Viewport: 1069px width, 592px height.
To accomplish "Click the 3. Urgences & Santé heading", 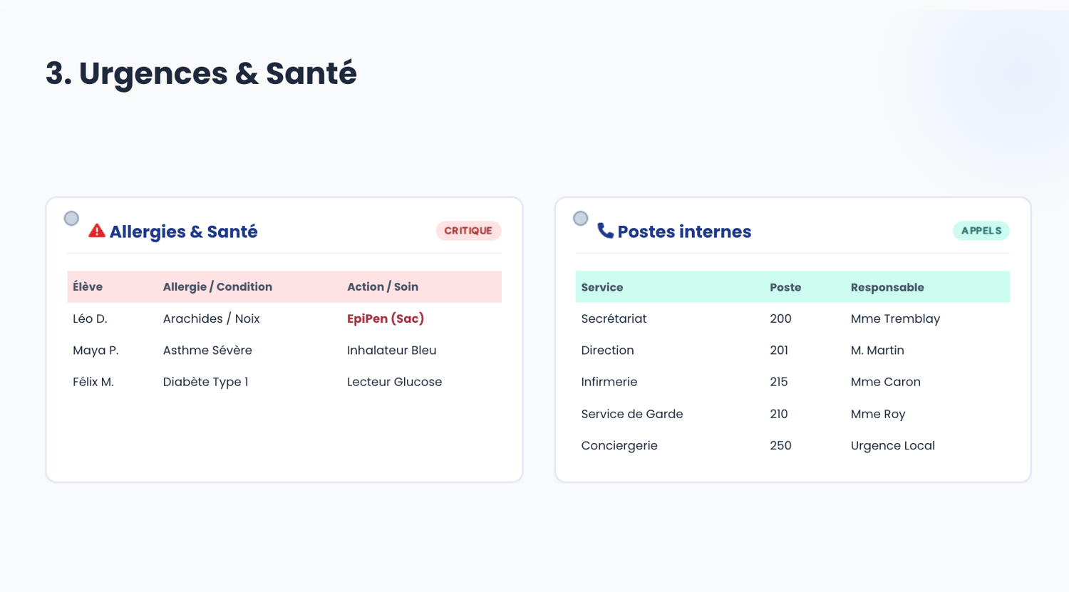I will tap(201, 73).
